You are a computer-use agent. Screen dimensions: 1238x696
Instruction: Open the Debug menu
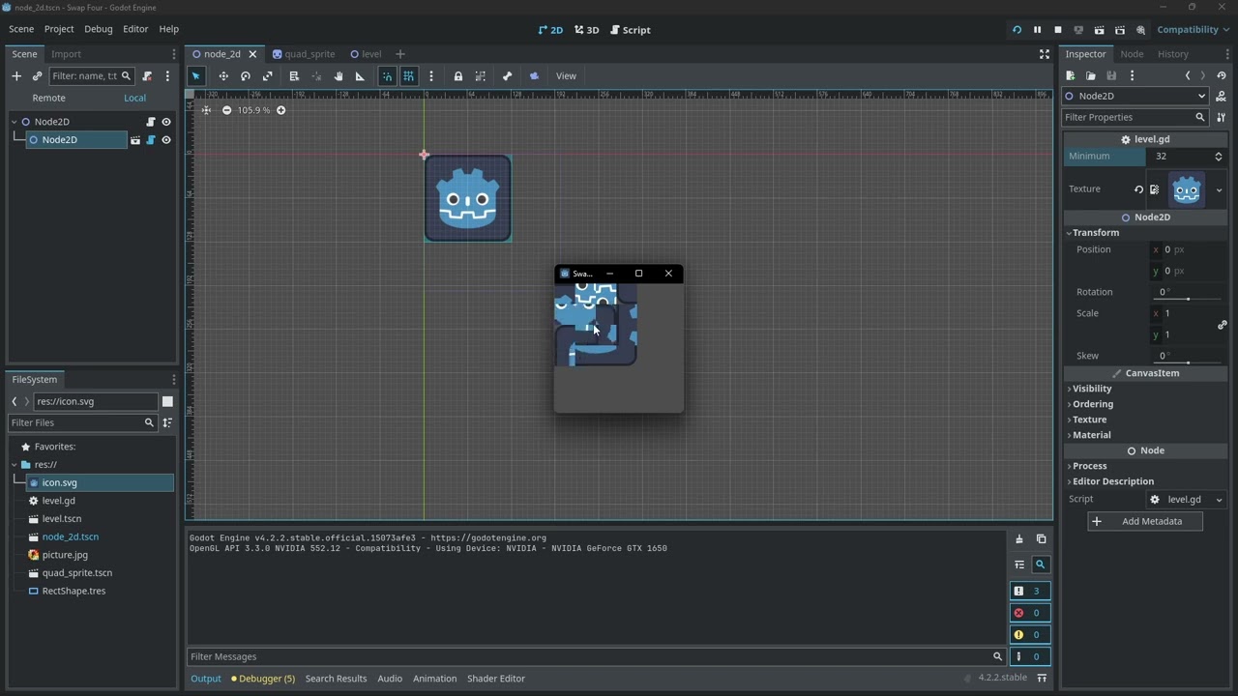pos(98,29)
